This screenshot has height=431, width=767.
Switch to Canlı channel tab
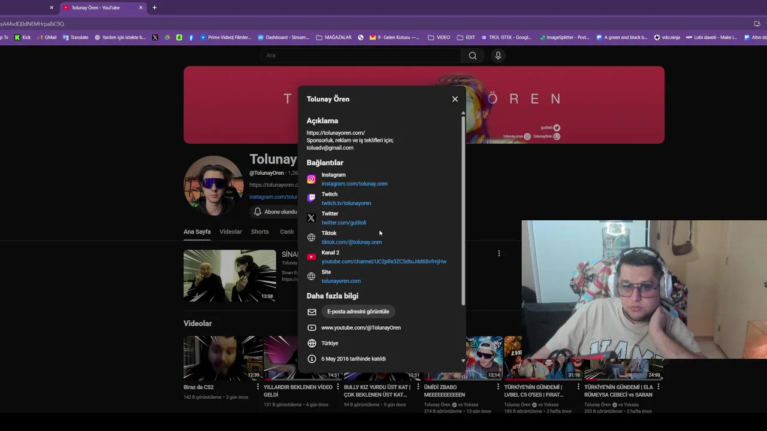pos(287,232)
